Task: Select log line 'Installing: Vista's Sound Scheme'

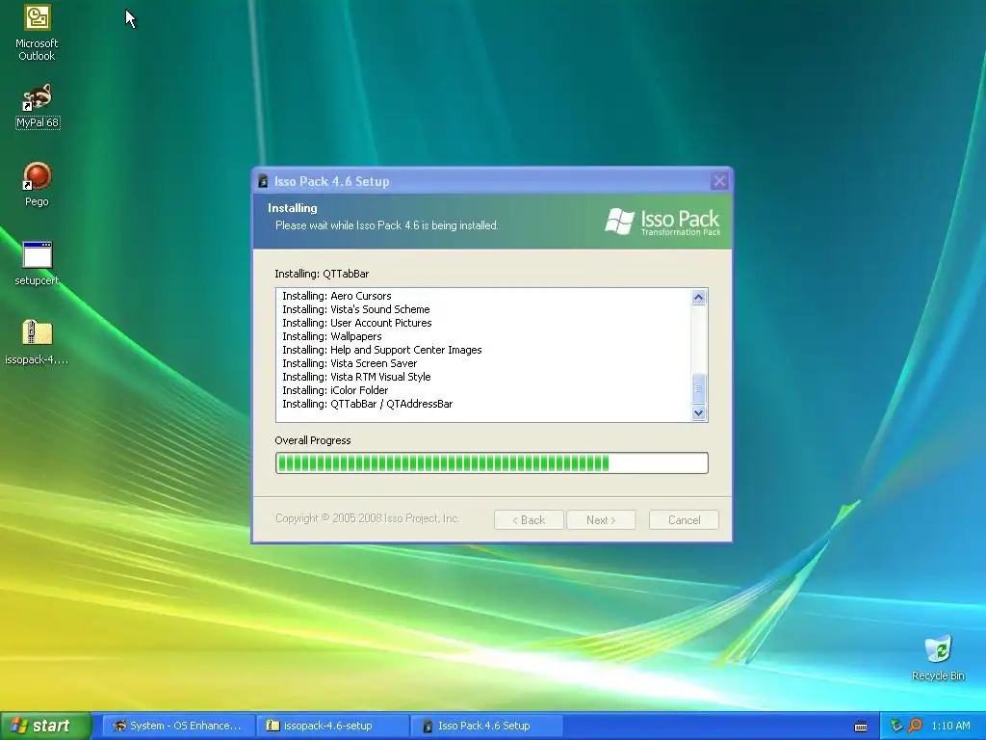Action: coord(356,309)
